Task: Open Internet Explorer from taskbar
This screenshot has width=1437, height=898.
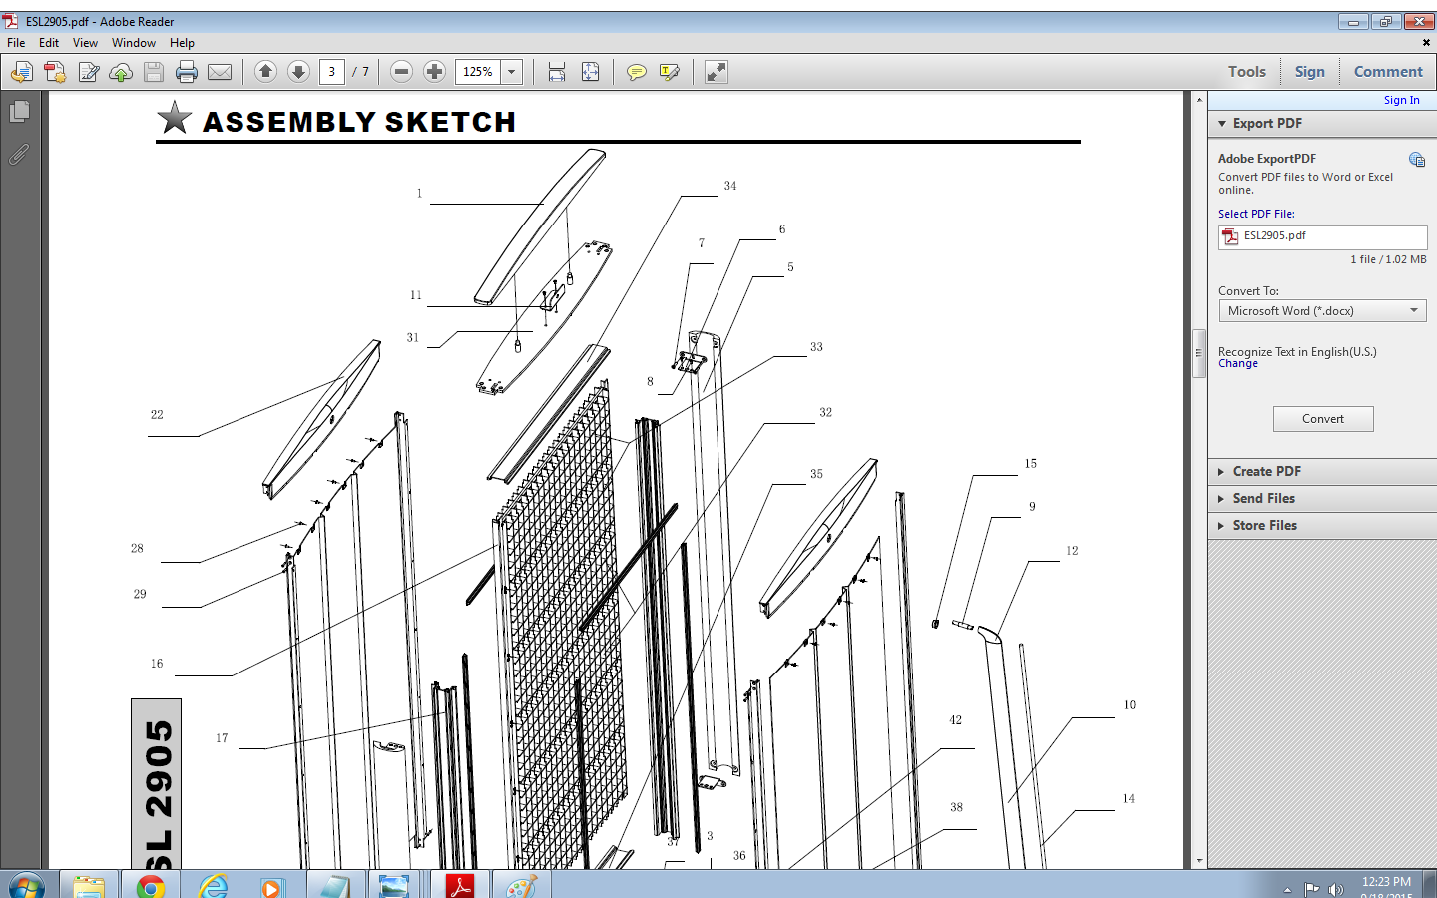Action: pyautogui.click(x=213, y=886)
